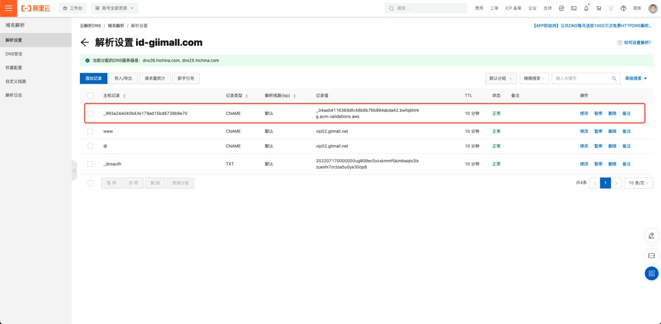Change the 10 条/页 page size dropdown

[x=639, y=183]
